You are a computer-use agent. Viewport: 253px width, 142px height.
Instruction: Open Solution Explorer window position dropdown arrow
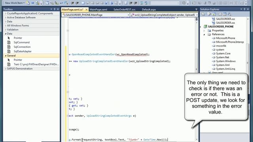[241, 9]
